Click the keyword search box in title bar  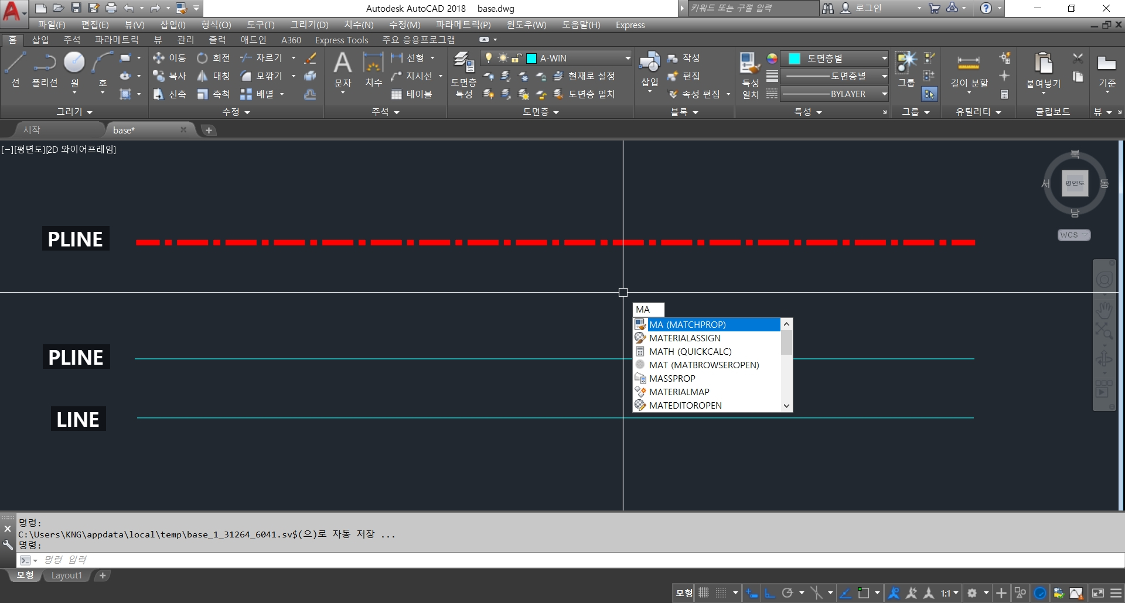point(753,8)
